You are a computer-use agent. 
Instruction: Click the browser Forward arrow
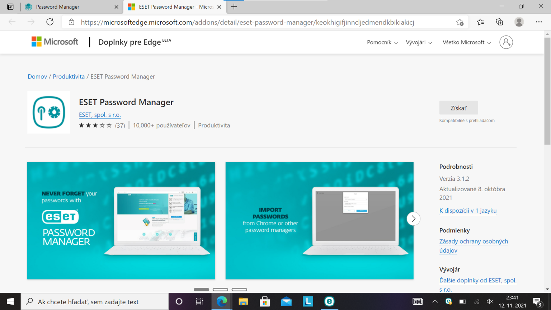coord(31,22)
